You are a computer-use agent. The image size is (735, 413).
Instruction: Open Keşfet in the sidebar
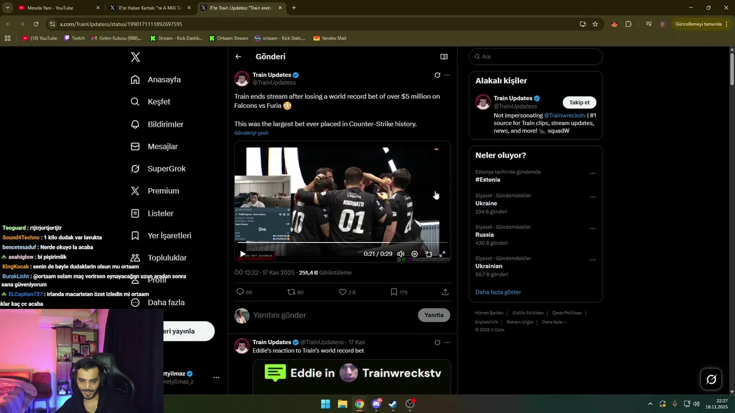click(x=150, y=102)
